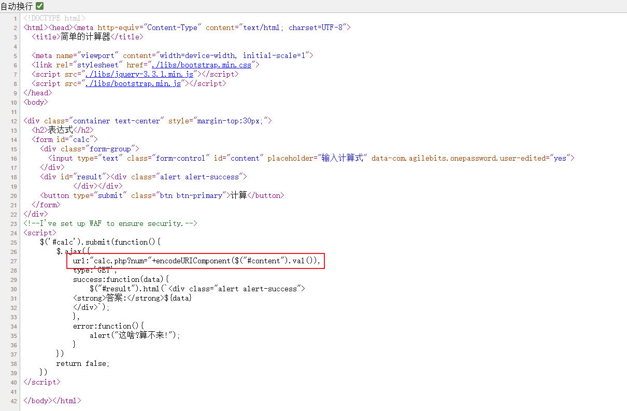Image resolution: width=627 pixels, height=411 pixels.
Task: Click the highlighted calc.php?num= url line
Action: (196, 261)
